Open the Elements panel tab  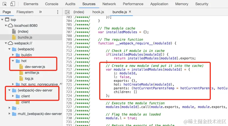pyautogui.click(x=31, y=4)
